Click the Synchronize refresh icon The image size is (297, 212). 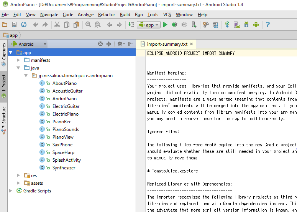coord(24,25)
